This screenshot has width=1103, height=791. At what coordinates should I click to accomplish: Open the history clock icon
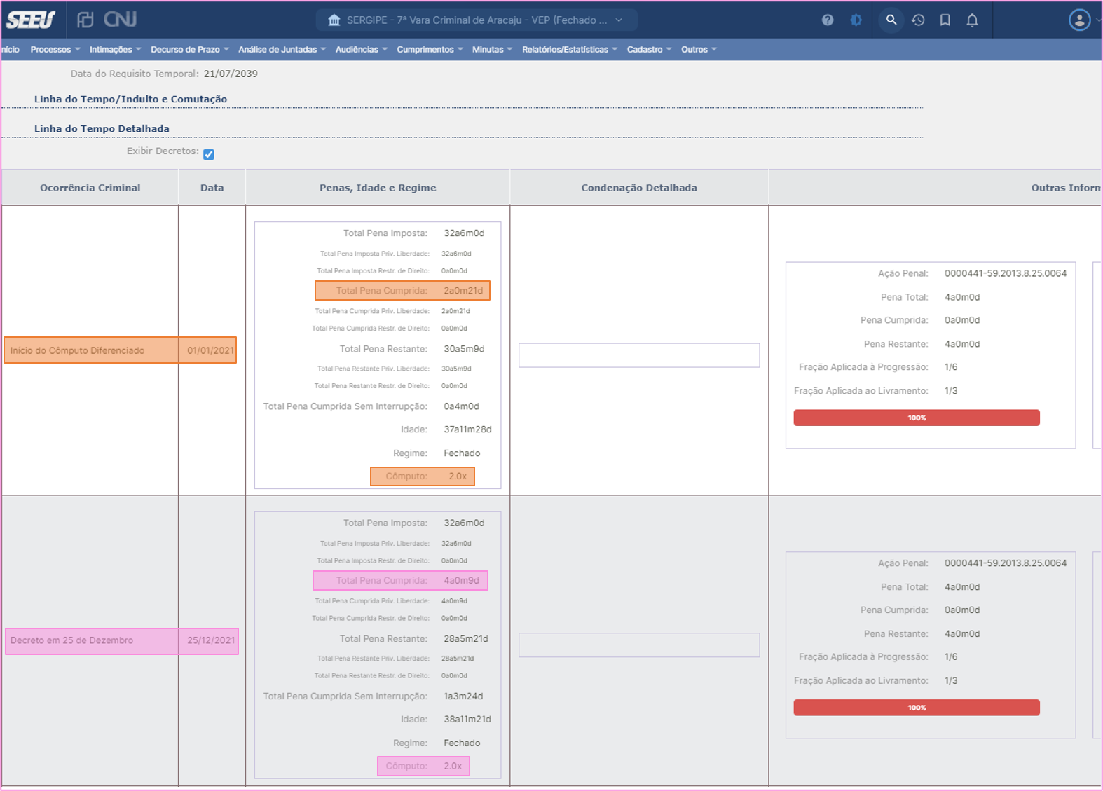click(918, 20)
